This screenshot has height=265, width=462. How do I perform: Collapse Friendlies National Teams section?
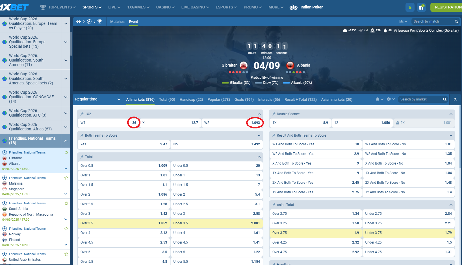point(66,141)
